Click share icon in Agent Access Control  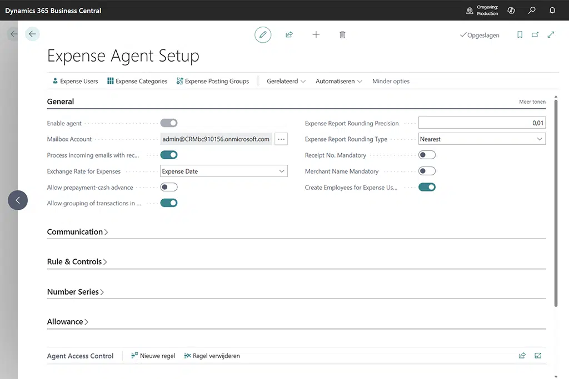522,356
